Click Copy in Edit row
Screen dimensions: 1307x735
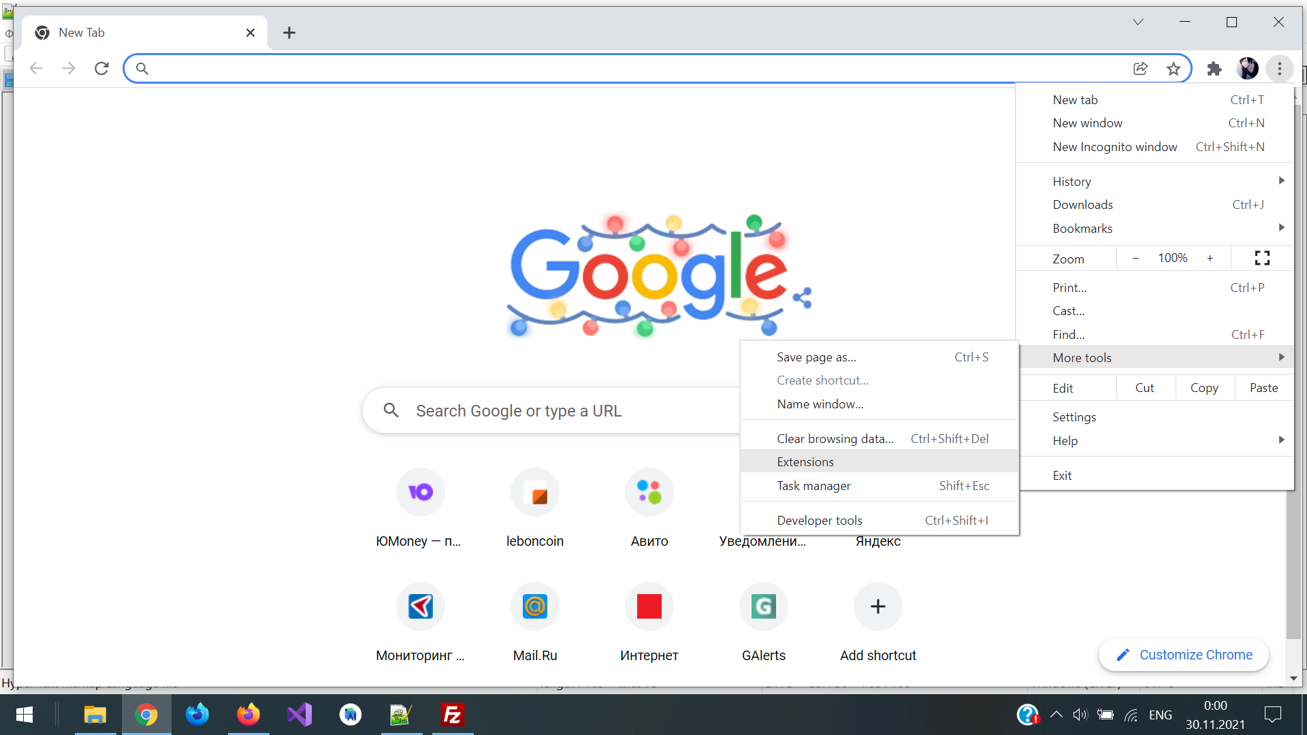tap(1204, 388)
